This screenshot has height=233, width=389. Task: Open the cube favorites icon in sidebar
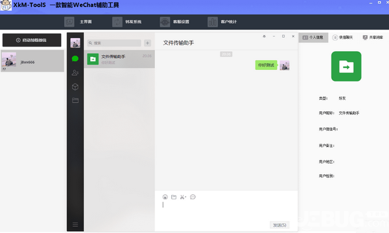coord(75,87)
